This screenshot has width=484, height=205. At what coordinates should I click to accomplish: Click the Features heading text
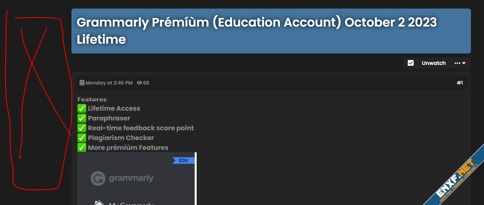pos(92,99)
